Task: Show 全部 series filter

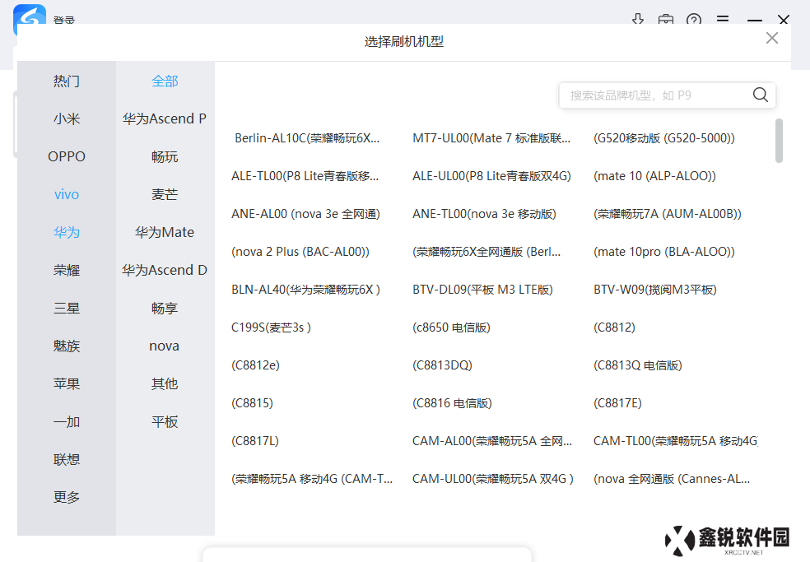Action: pyautogui.click(x=165, y=81)
